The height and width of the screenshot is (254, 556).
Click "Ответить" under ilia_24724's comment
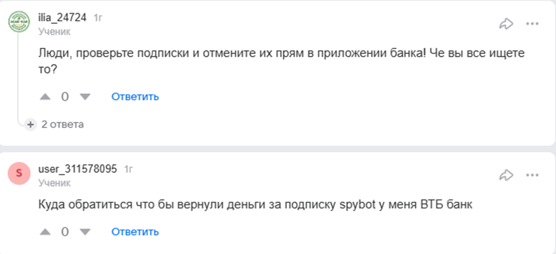click(135, 96)
